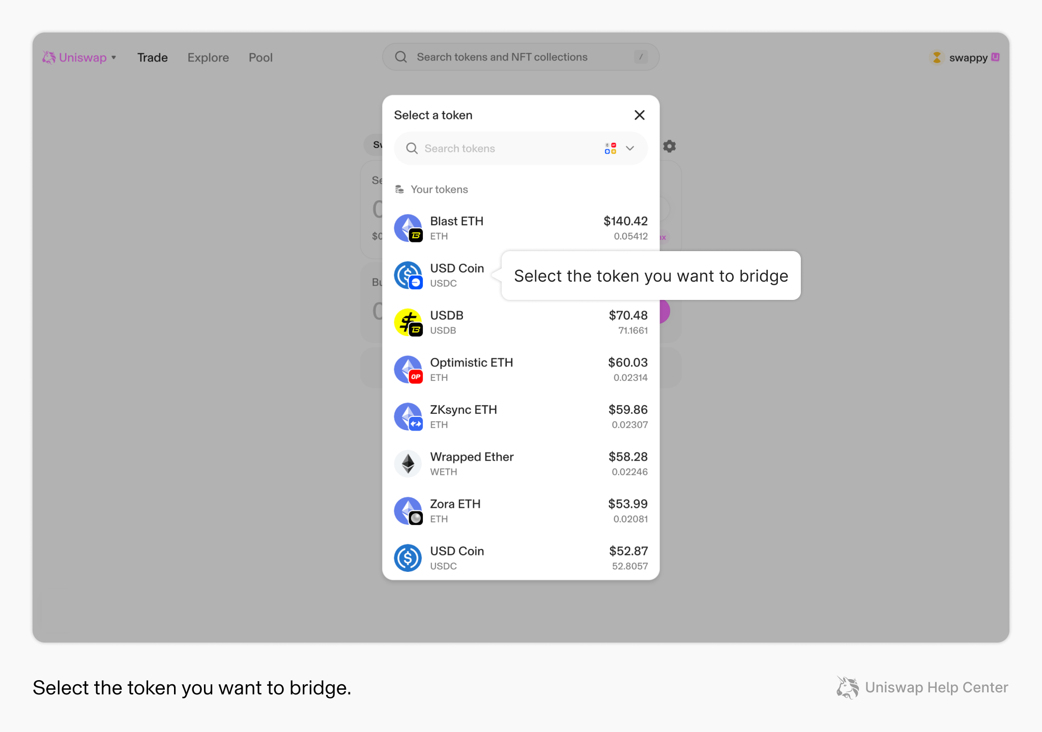The image size is (1042, 732).
Task: Click the ZKsync ETH token icon
Action: pos(408,417)
